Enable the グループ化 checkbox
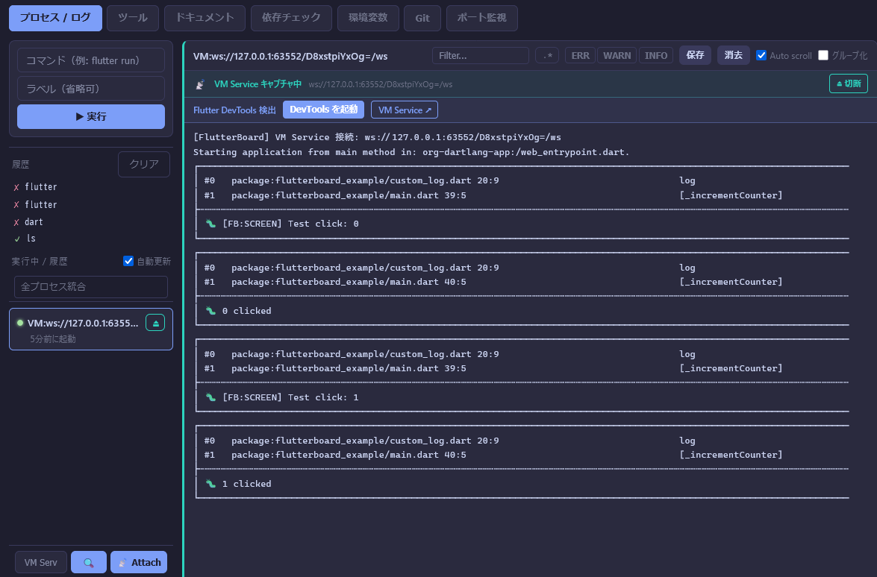877x577 pixels. click(823, 56)
